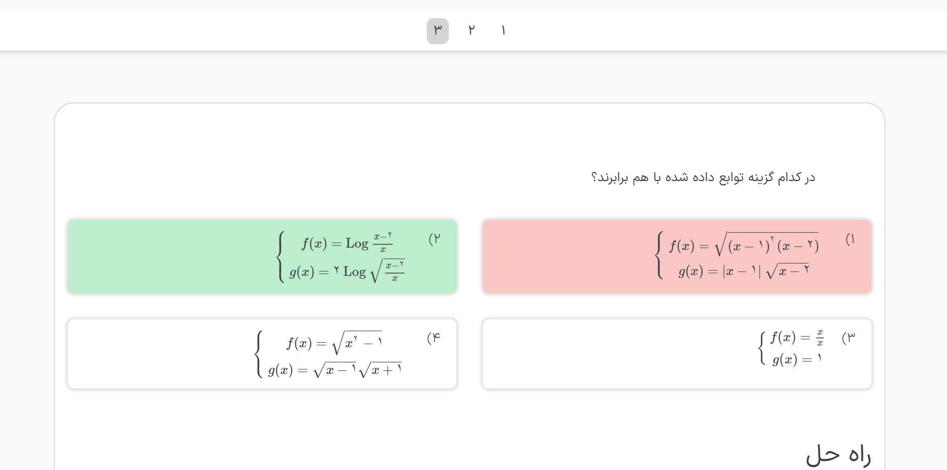Screen dimensions: 947x470
Task: Click the "راه حل" solution heading
Action: coord(838,455)
